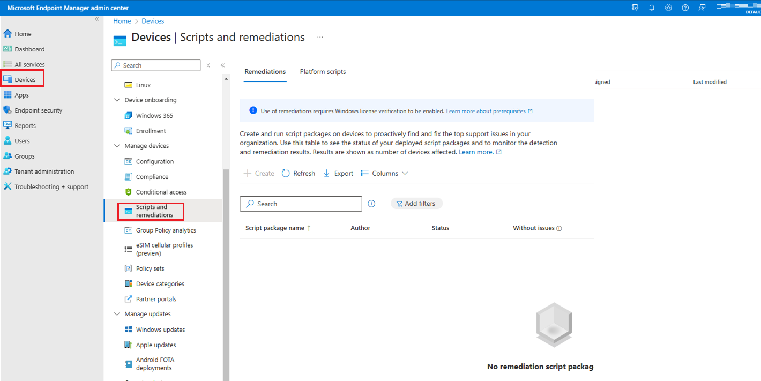
Task: Sort by the Status column
Action: [x=441, y=228]
